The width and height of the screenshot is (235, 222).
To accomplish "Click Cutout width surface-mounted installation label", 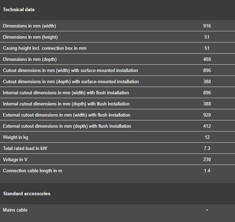I will point(70,70).
